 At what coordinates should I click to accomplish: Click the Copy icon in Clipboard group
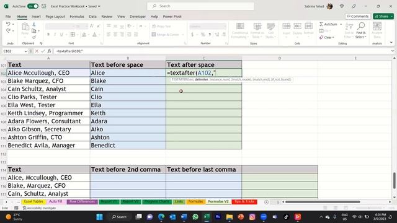[33, 31]
